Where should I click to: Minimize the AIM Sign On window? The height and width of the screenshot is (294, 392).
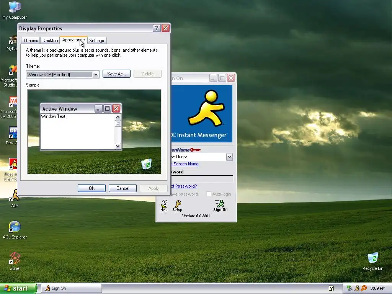click(213, 78)
